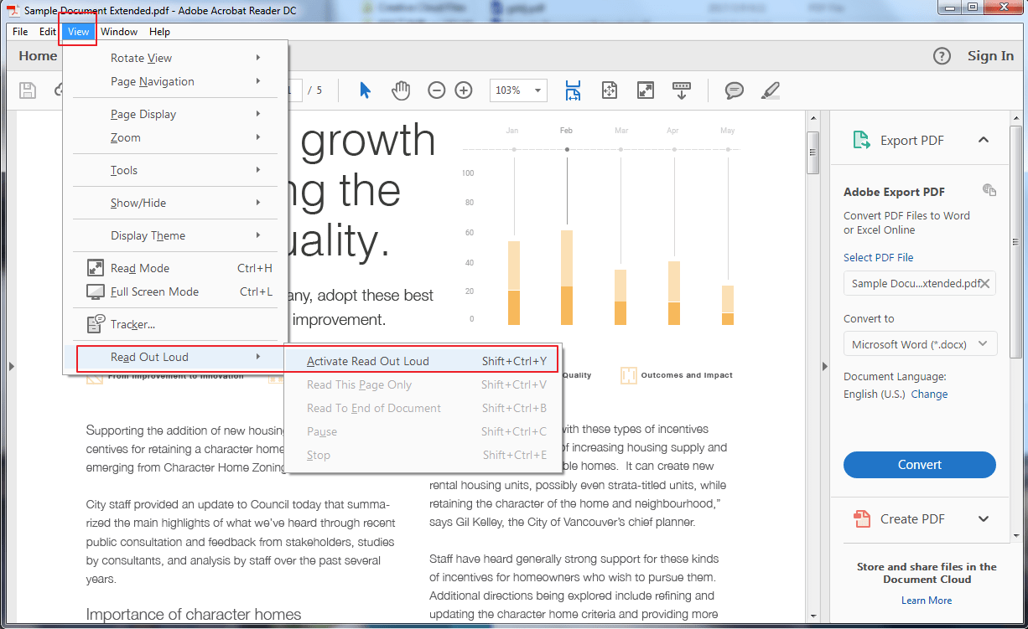Viewport: 1028px width, 629px height.
Task: Click the Learn More link
Action: 927,601
